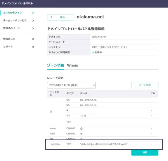This screenshot has width=168, height=161.
Task: Select the did=did:plc TXT record data
Action: [104, 144]
